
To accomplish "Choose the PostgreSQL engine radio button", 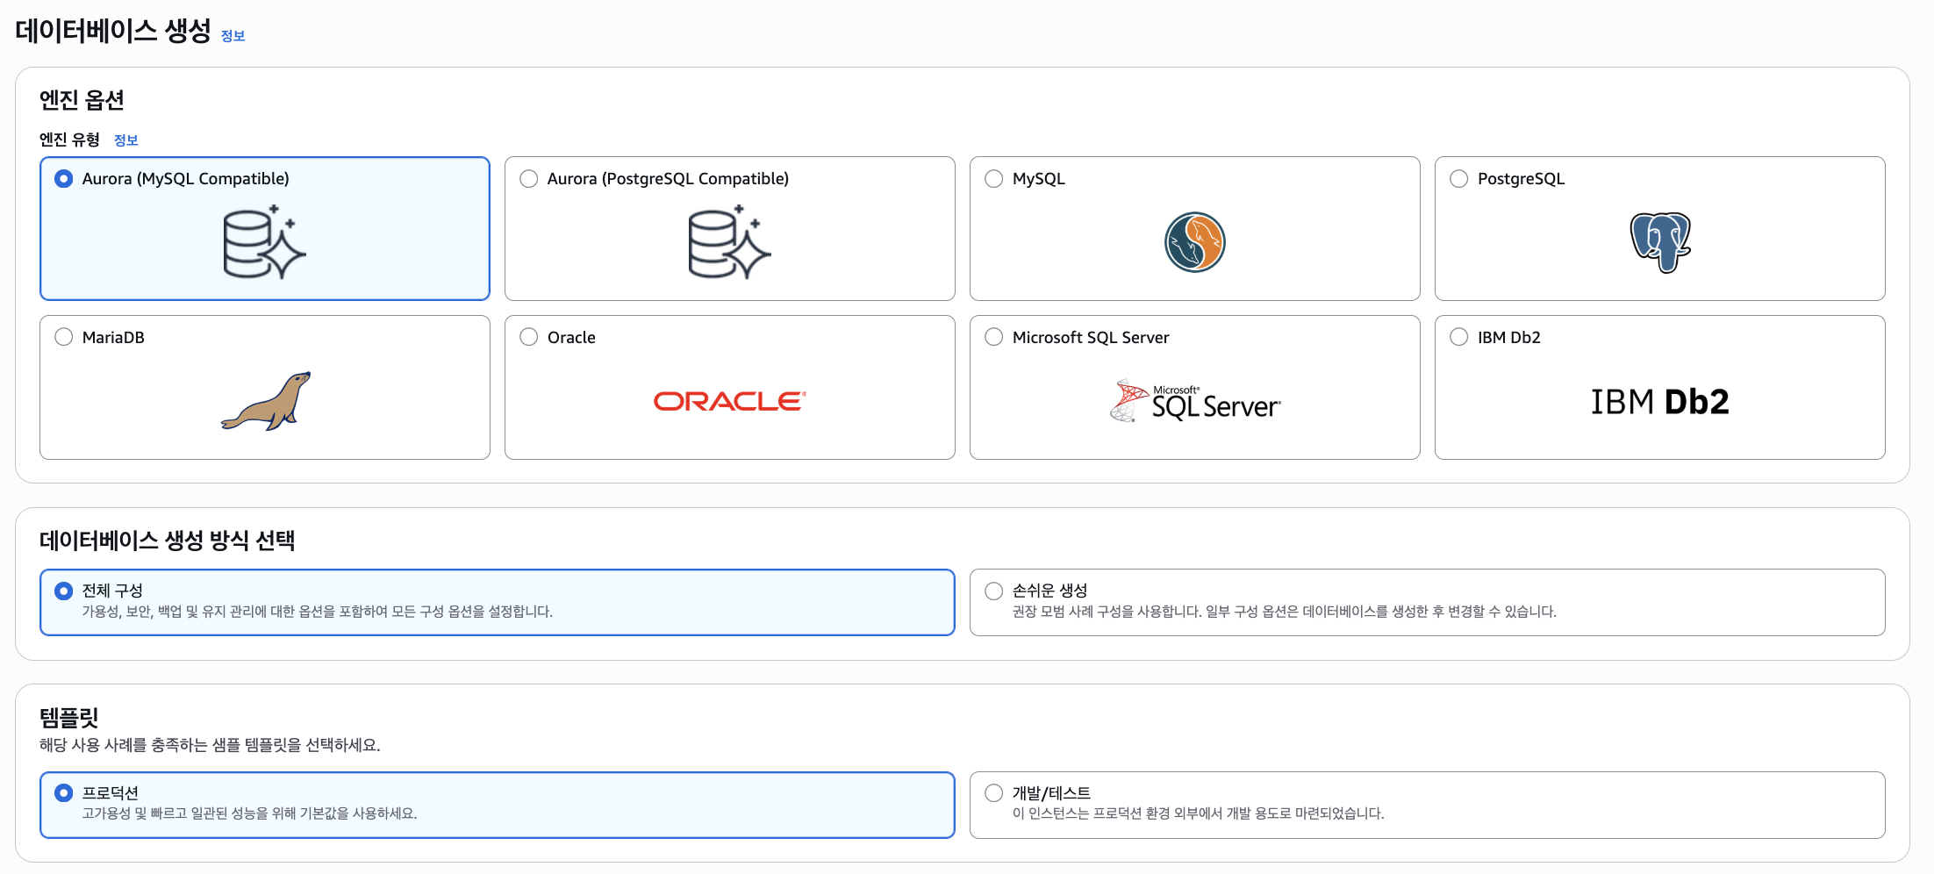I will click(1459, 179).
